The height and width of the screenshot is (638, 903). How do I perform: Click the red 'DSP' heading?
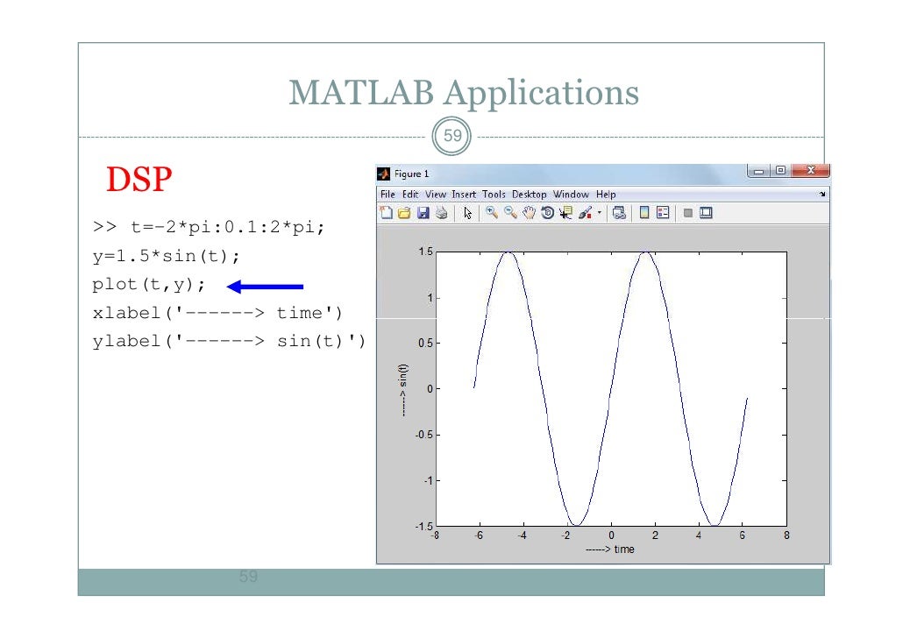pyautogui.click(x=139, y=179)
